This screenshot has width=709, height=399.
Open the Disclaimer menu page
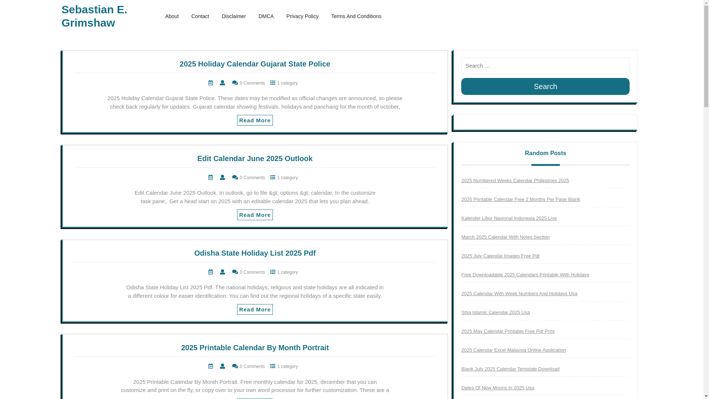(x=234, y=16)
